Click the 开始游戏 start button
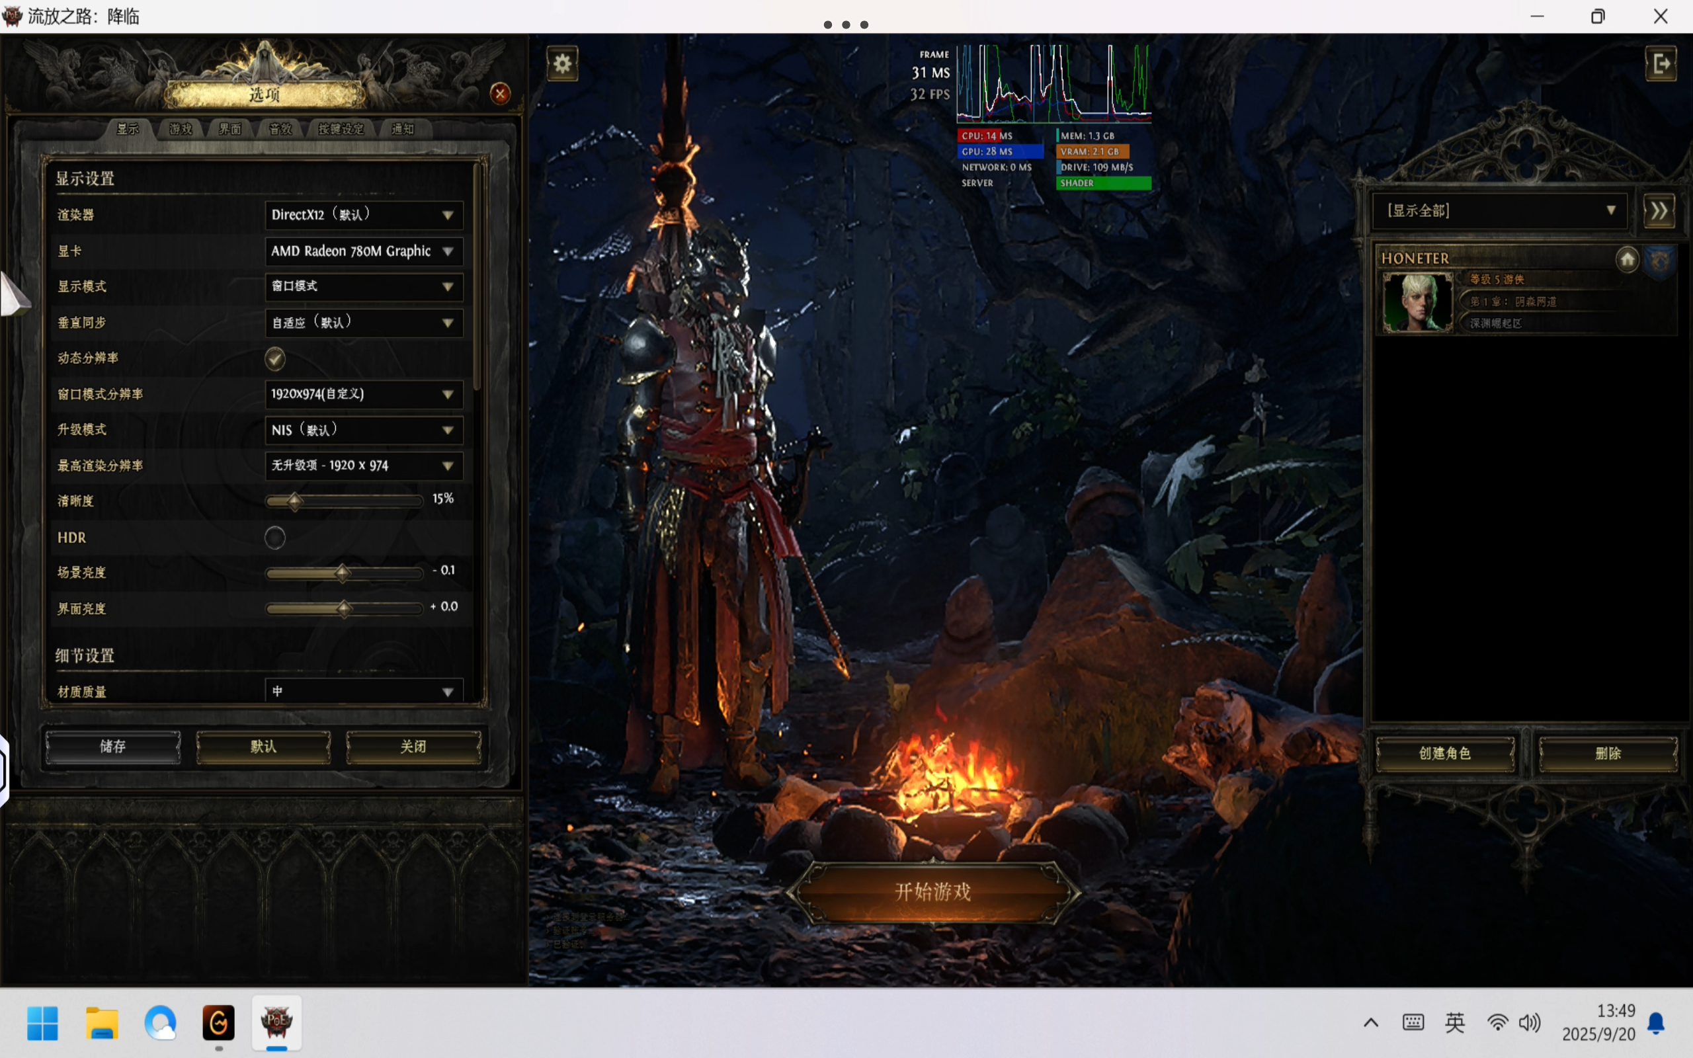The width and height of the screenshot is (1693, 1058). (x=932, y=891)
